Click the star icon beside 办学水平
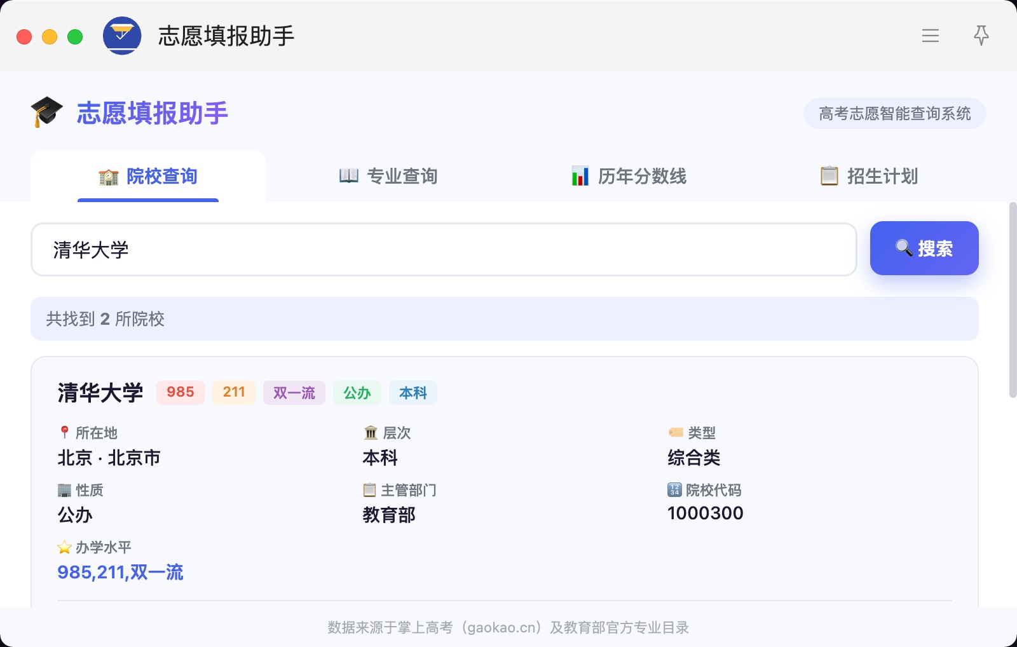The width and height of the screenshot is (1017, 647). click(64, 547)
